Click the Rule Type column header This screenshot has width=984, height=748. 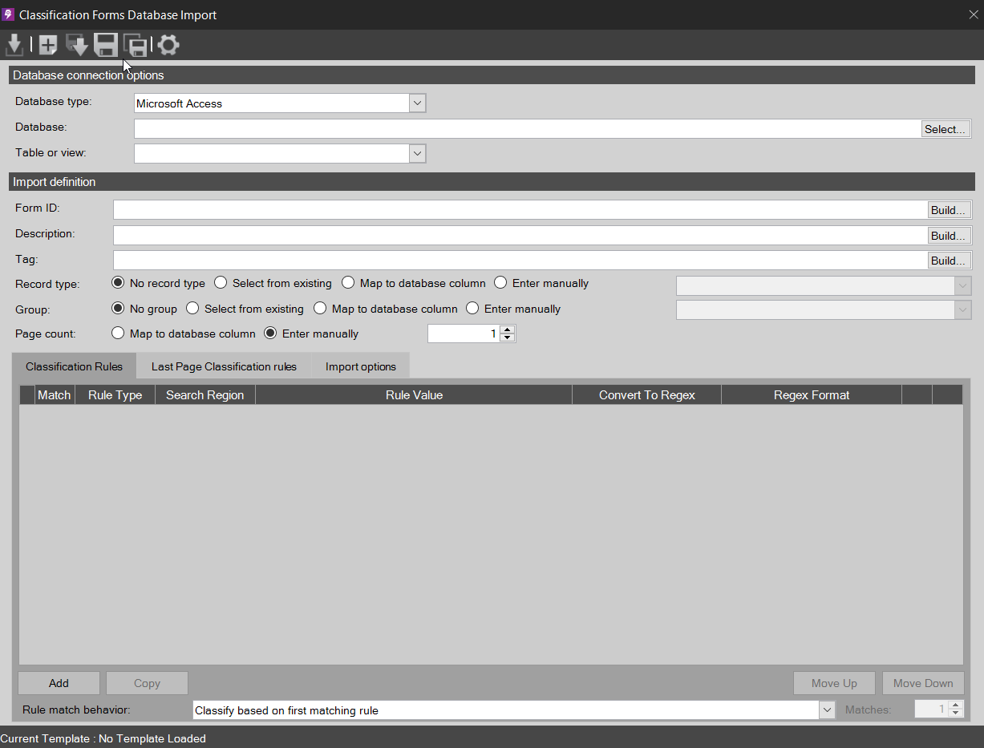coord(115,394)
